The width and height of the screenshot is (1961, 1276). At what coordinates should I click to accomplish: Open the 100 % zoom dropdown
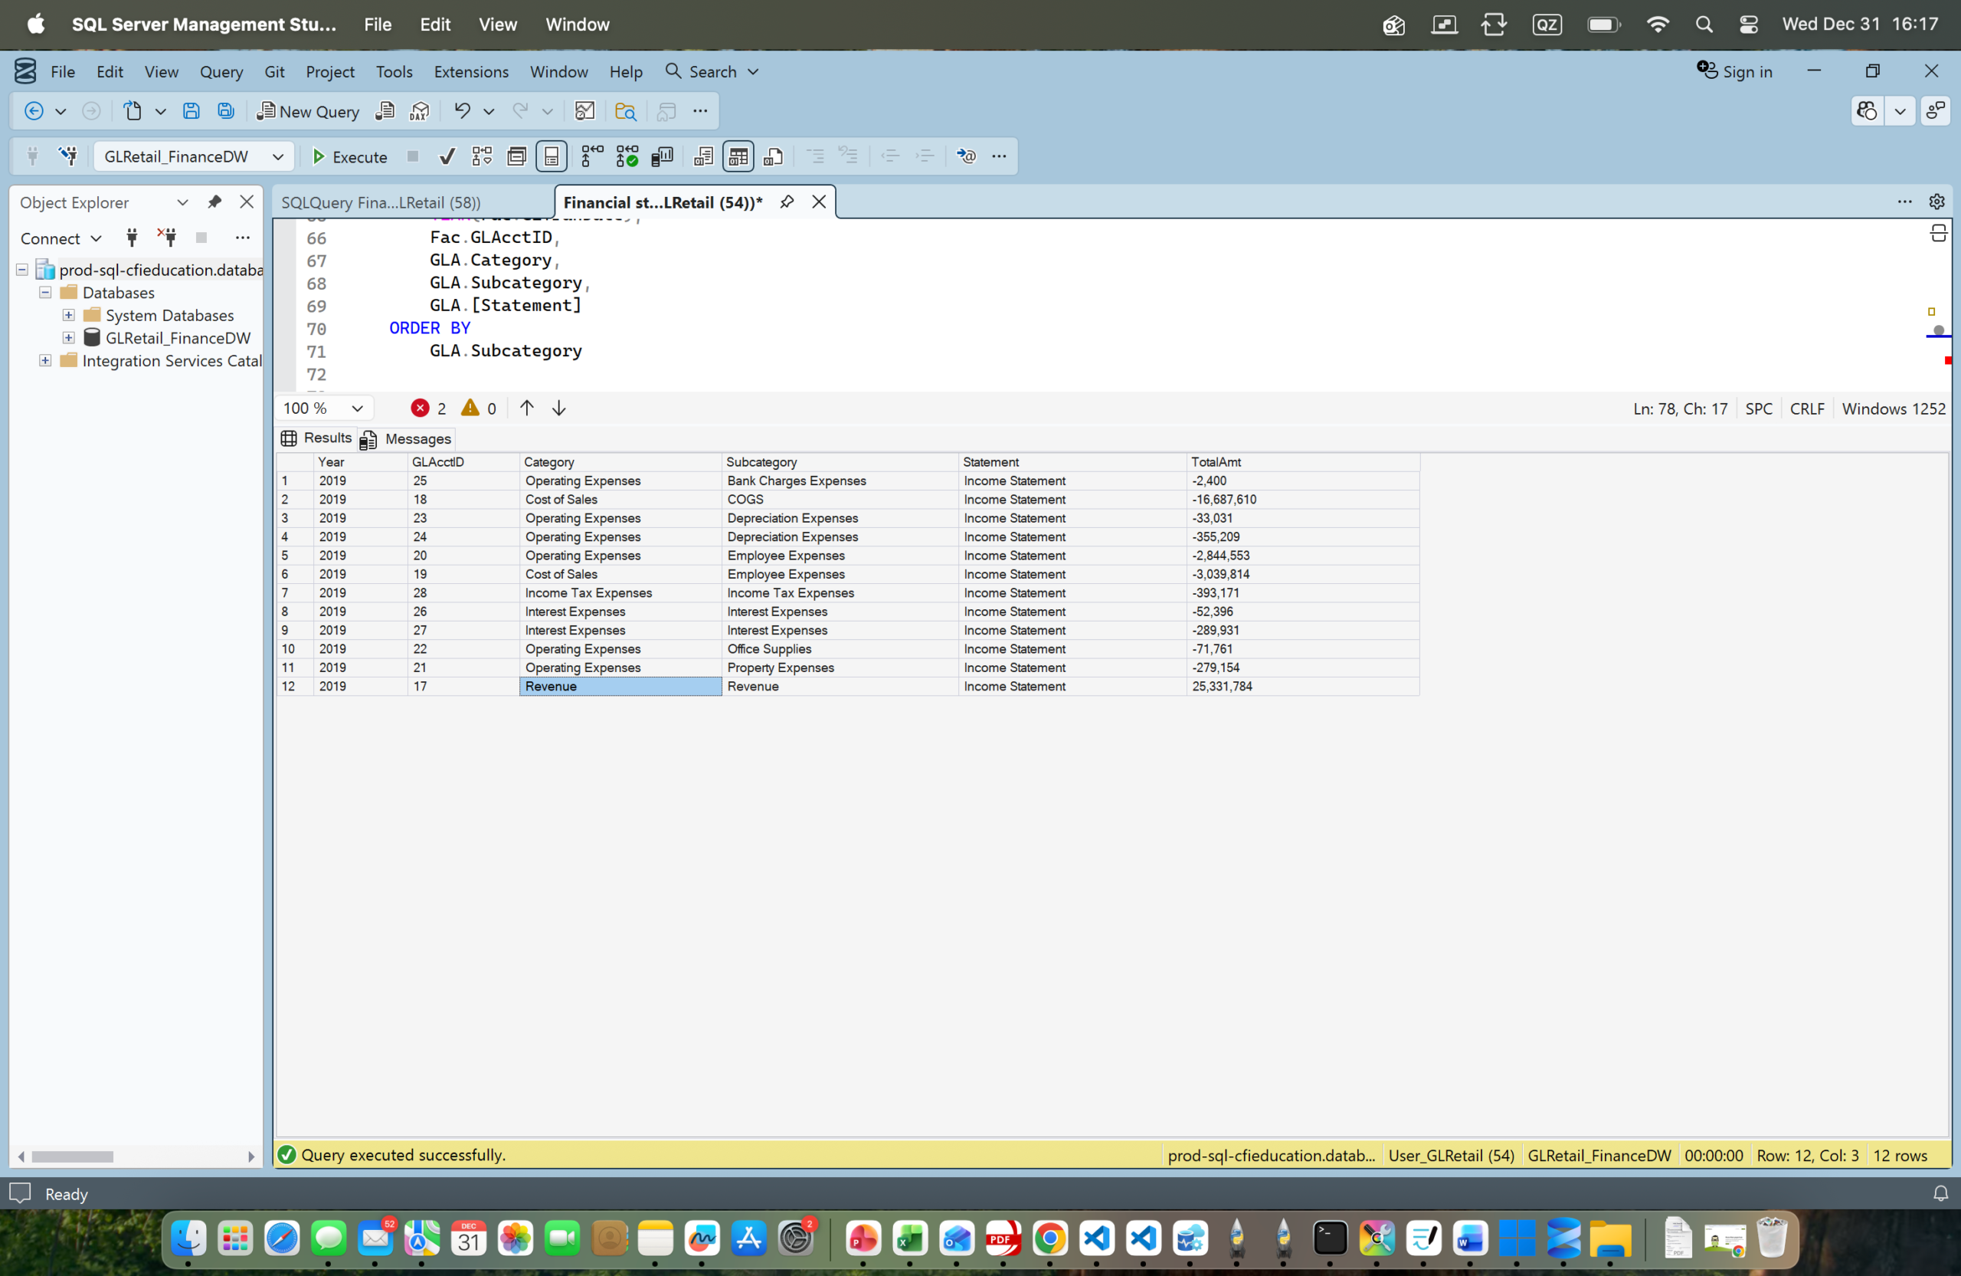(x=357, y=408)
